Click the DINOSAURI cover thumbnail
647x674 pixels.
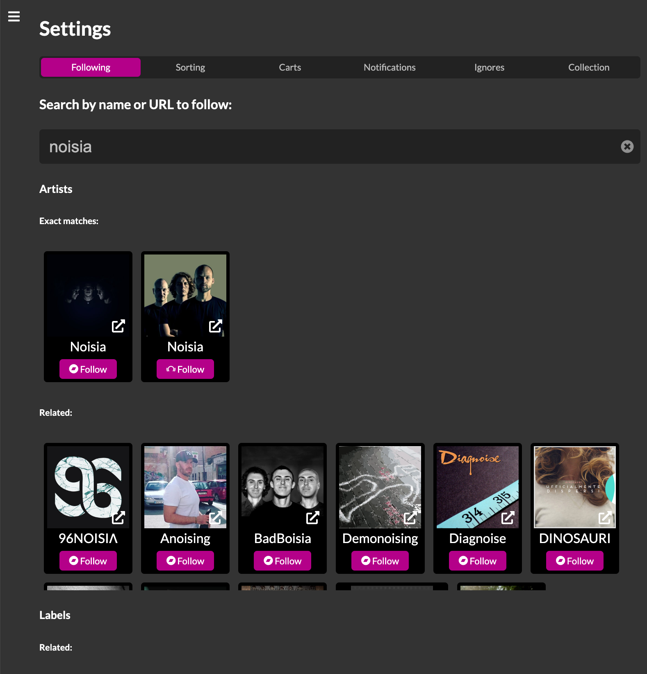click(575, 487)
